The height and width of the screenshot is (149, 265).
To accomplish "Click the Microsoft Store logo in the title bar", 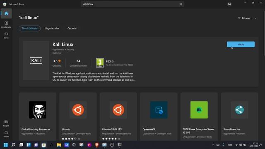I will click(5, 4).
